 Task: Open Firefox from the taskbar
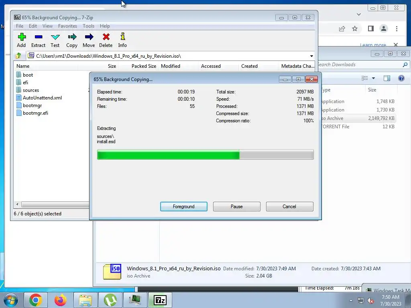click(x=61, y=300)
